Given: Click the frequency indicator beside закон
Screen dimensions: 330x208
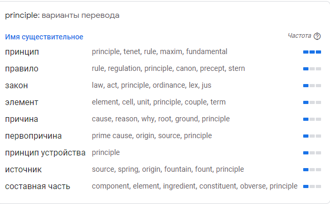Looking at the screenshot, I should [312, 86].
